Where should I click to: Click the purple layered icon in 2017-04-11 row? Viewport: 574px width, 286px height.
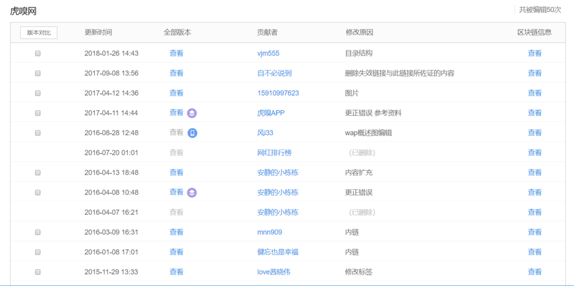tap(192, 113)
